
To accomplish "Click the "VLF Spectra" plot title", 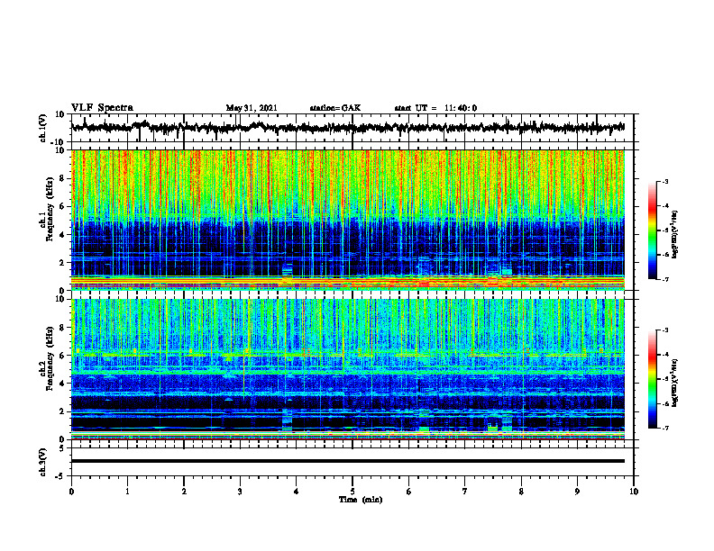I will click(x=103, y=108).
